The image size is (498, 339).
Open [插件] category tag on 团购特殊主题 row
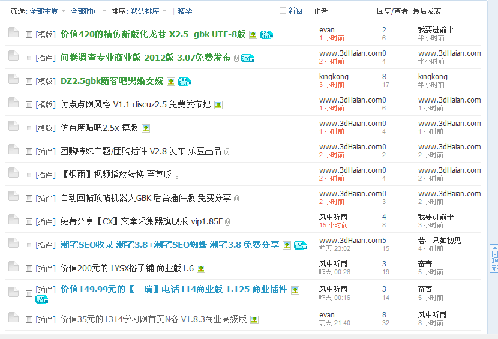click(x=46, y=152)
